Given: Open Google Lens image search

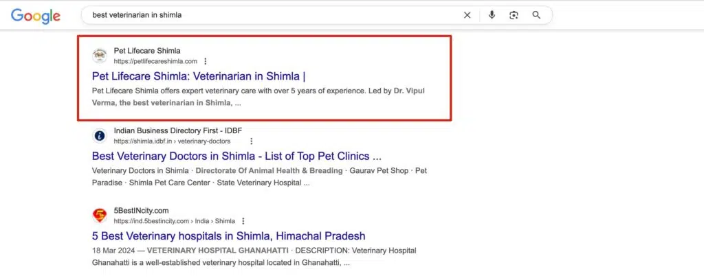Looking at the screenshot, I should click(514, 15).
